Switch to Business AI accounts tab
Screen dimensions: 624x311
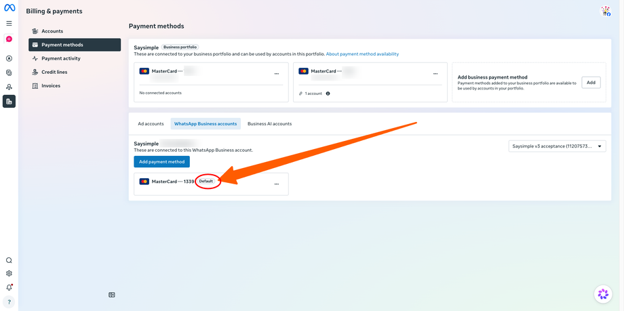click(x=269, y=124)
